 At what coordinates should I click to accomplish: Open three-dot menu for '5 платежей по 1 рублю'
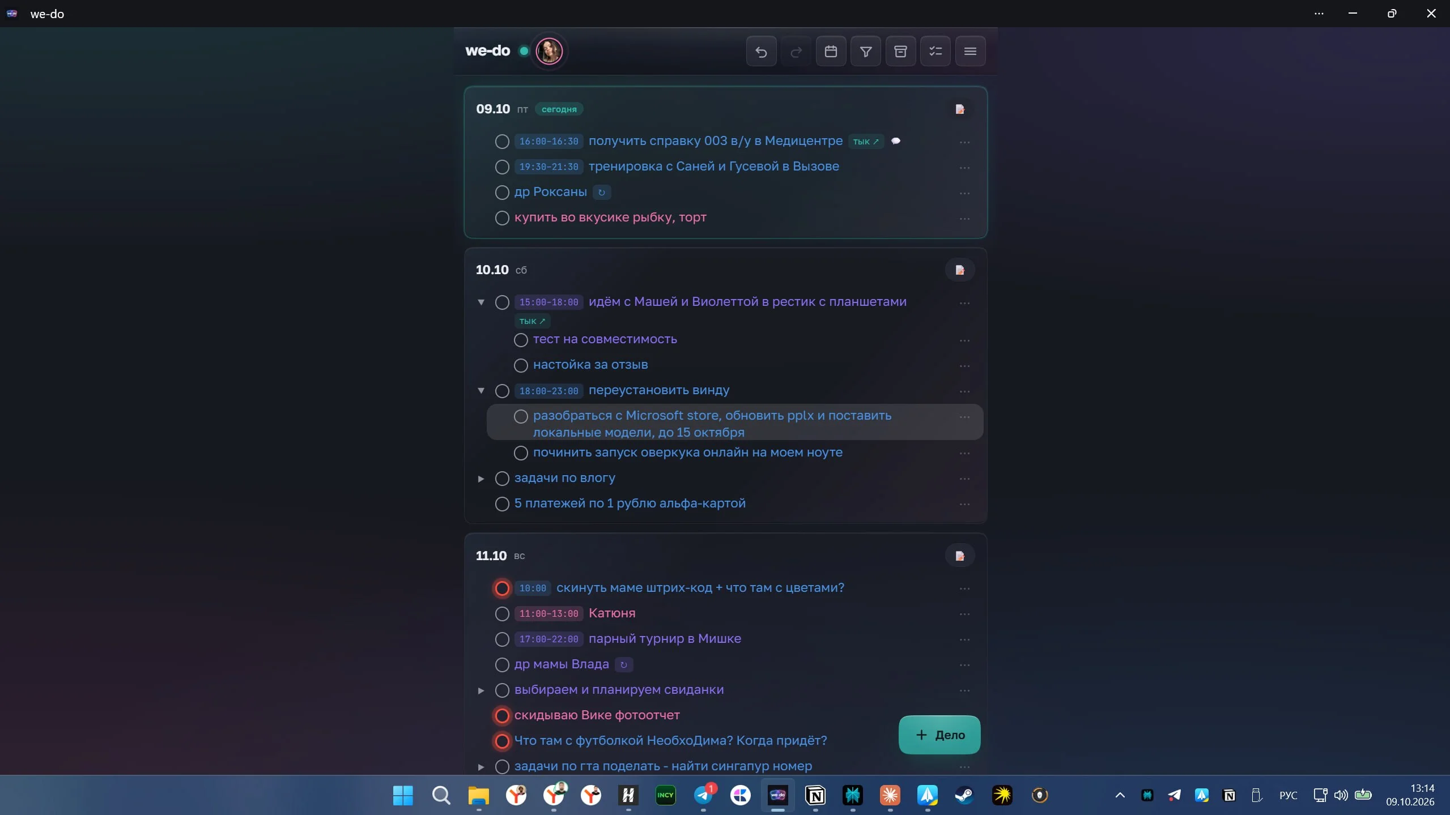pyautogui.click(x=964, y=505)
